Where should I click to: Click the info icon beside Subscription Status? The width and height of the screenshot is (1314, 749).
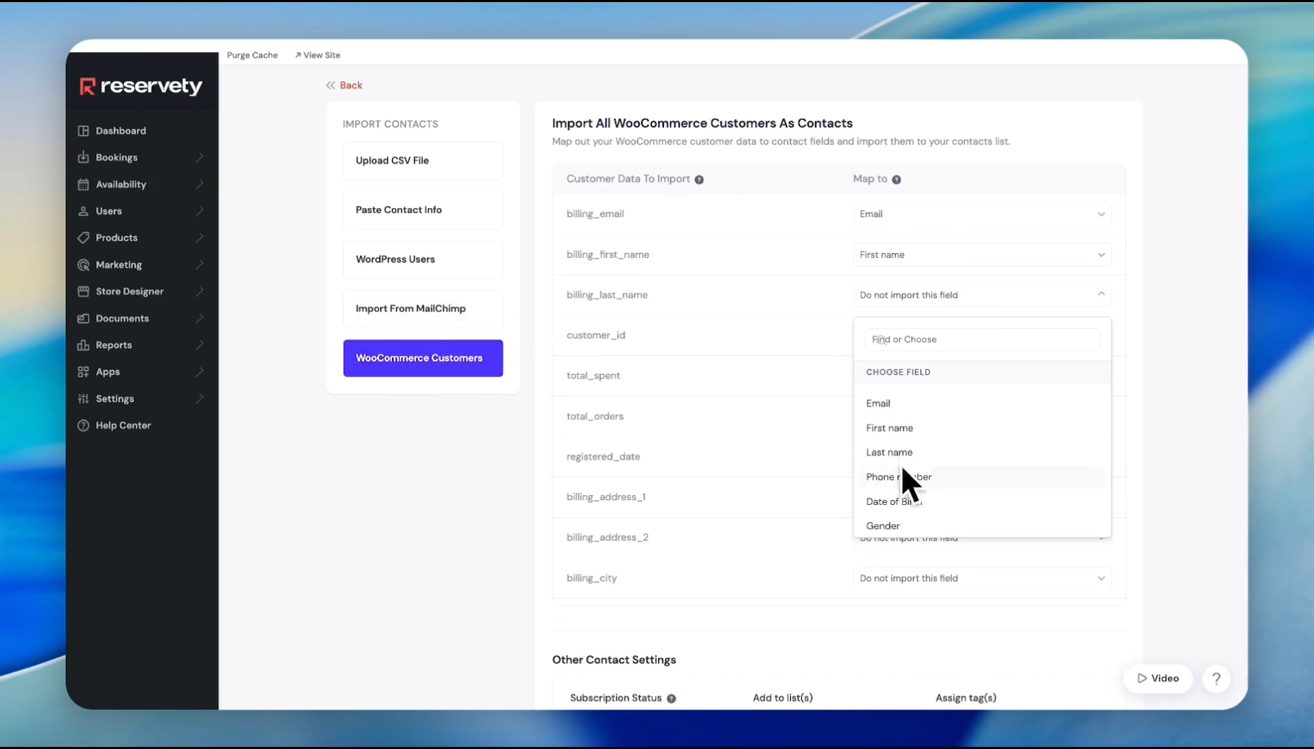(x=672, y=698)
